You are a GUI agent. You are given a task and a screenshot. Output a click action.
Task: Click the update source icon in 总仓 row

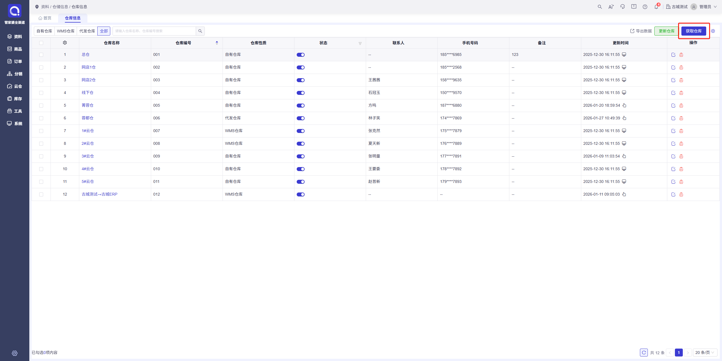624,54
